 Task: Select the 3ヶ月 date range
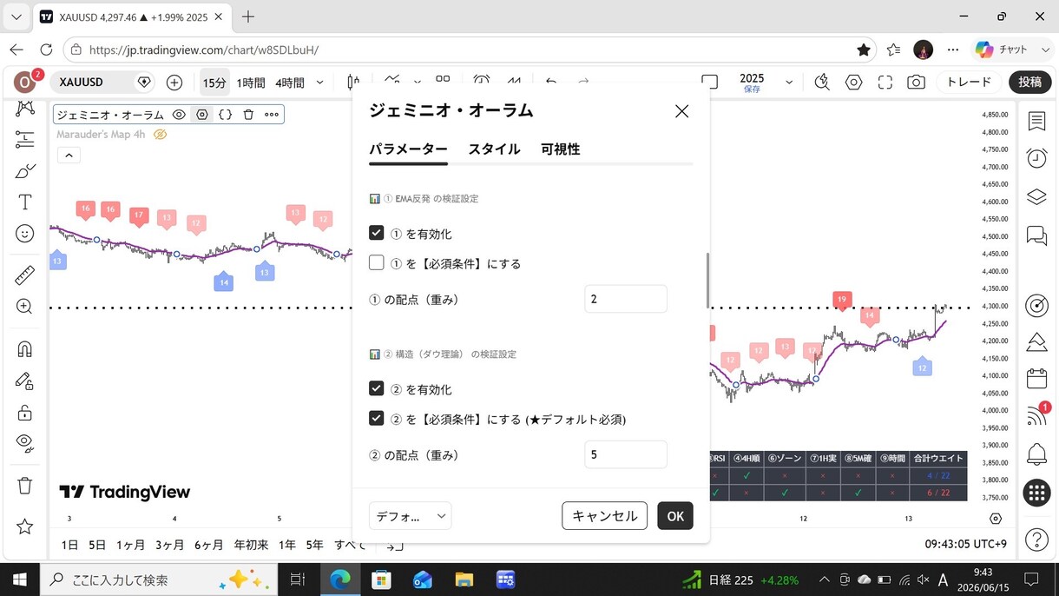(x=169, y=545)
